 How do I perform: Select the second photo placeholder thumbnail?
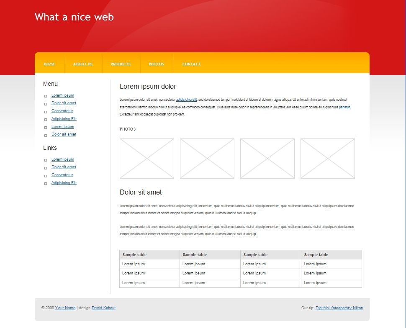(207, 159)
